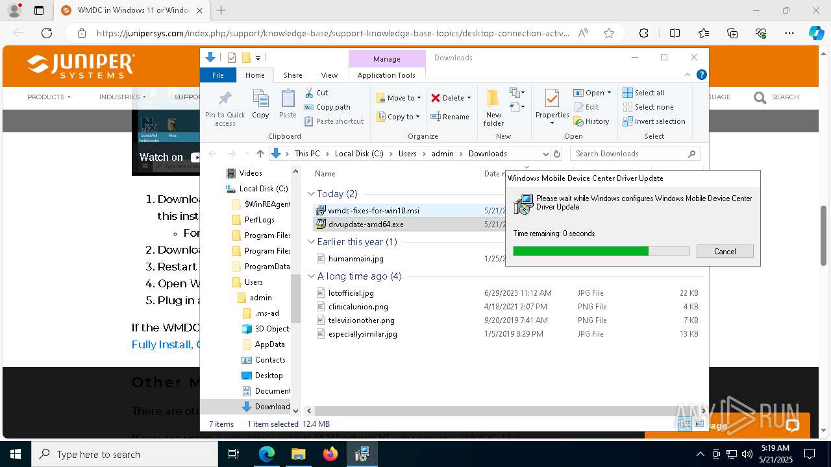Click the Properties checkmark icon
This screenshot has height=467, width=831.
pyautogui.click(x=552, y=99)
